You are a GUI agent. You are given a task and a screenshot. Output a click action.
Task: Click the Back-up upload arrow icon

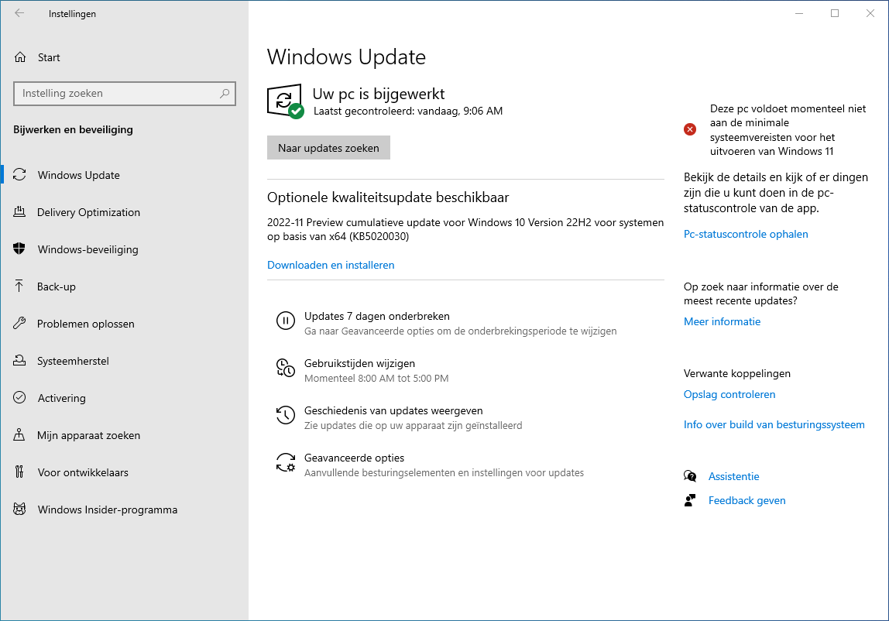20,286
